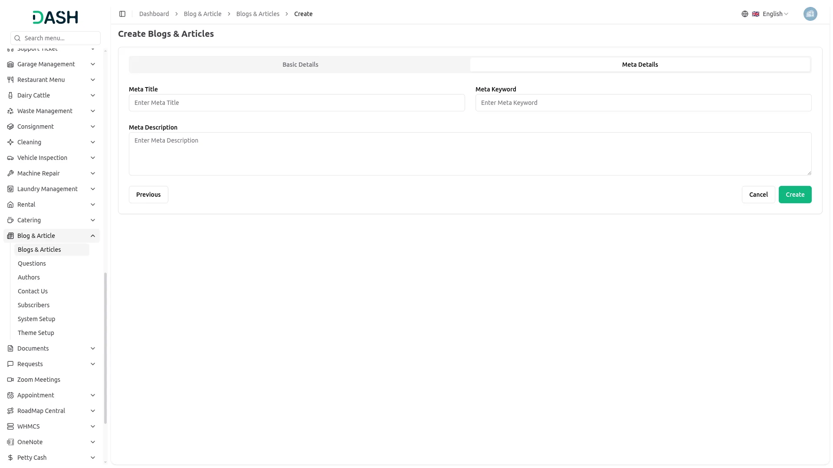Click the Zoom Meetings camera icon
This screenshot has height=468, width=833.
10,380
